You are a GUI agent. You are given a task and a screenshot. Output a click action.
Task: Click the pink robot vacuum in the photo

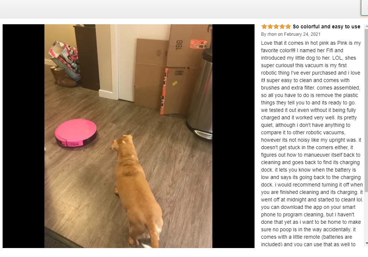[x=76, y=133]
